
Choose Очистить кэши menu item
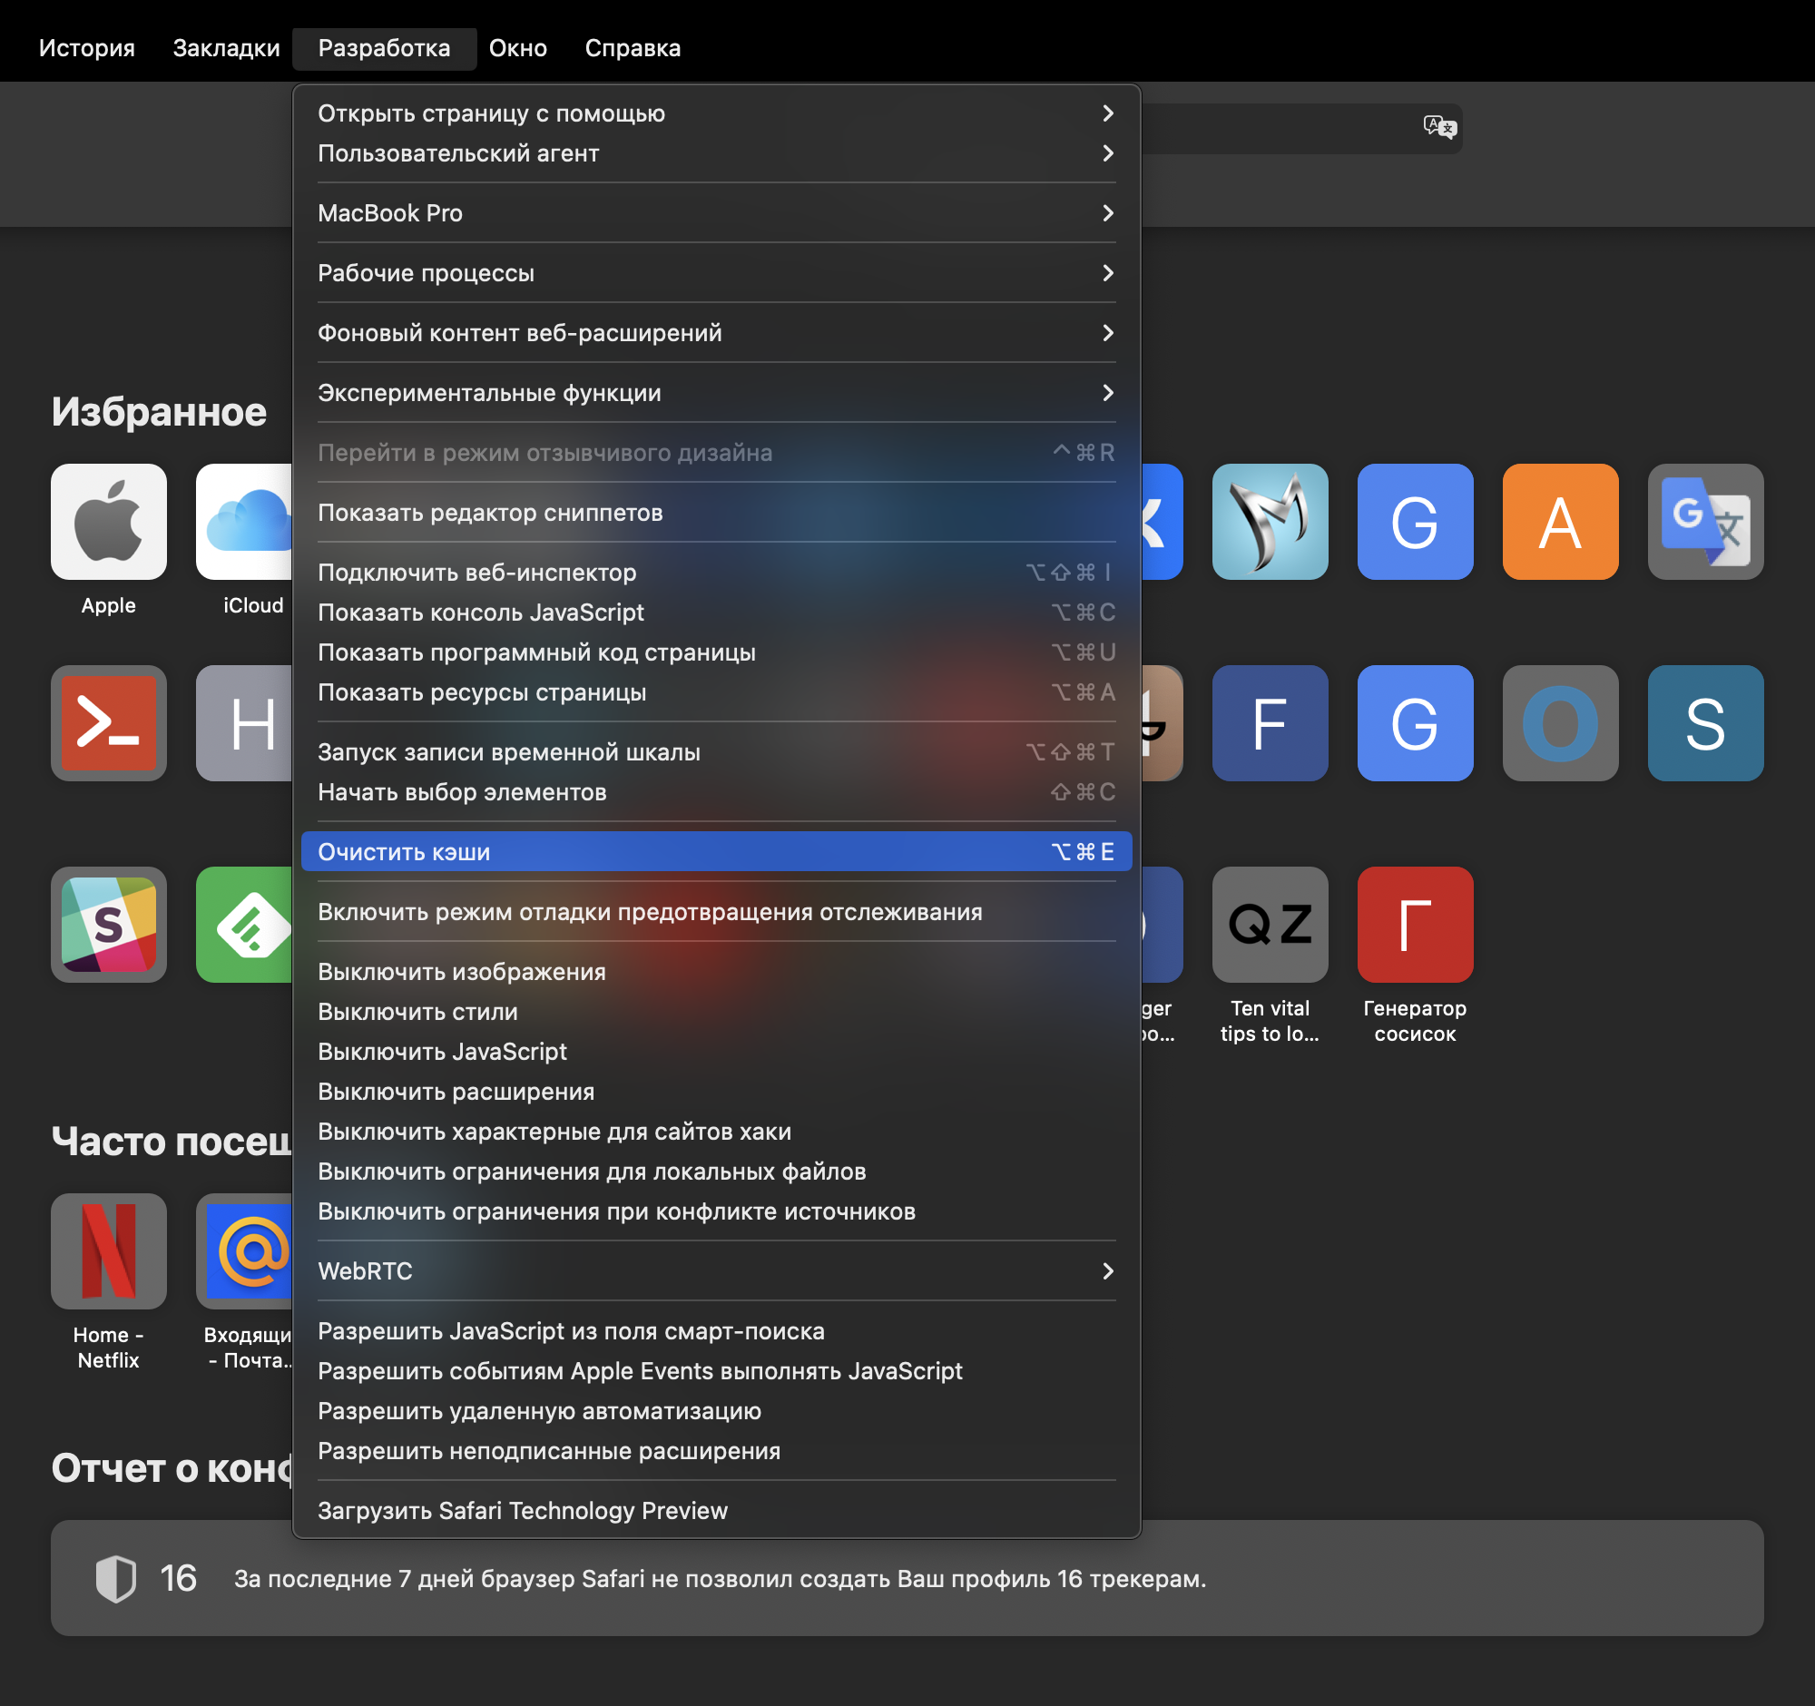click(x=717, y=851)
